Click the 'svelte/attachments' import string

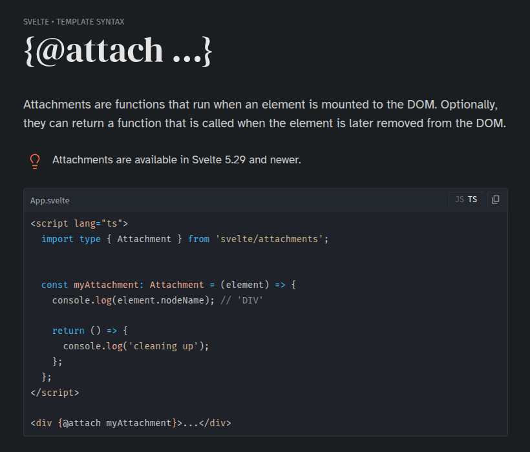[x=270, y=239]
